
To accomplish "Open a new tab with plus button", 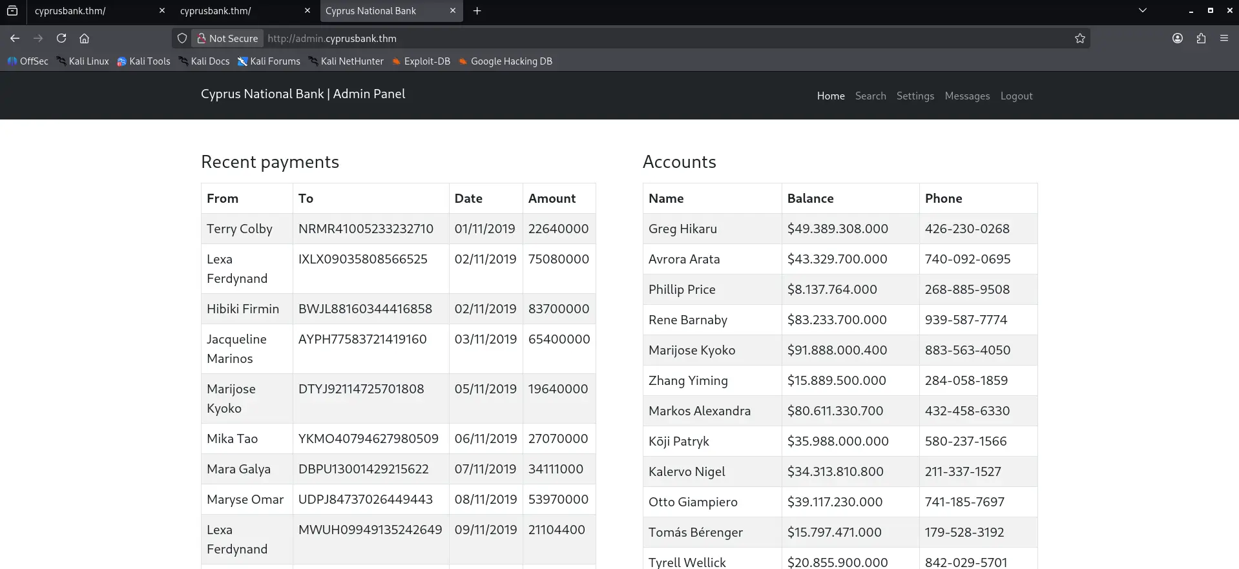I will [477, 10].
